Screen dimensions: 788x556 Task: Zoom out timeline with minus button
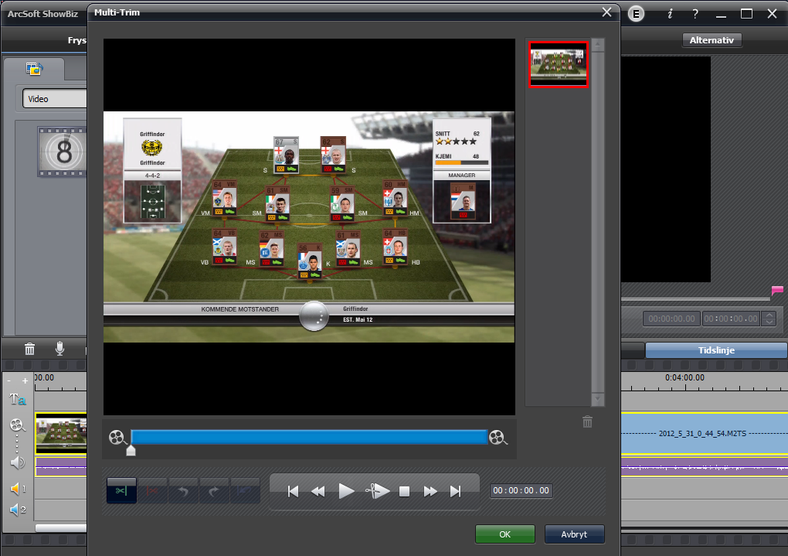[x=9, y=381]
